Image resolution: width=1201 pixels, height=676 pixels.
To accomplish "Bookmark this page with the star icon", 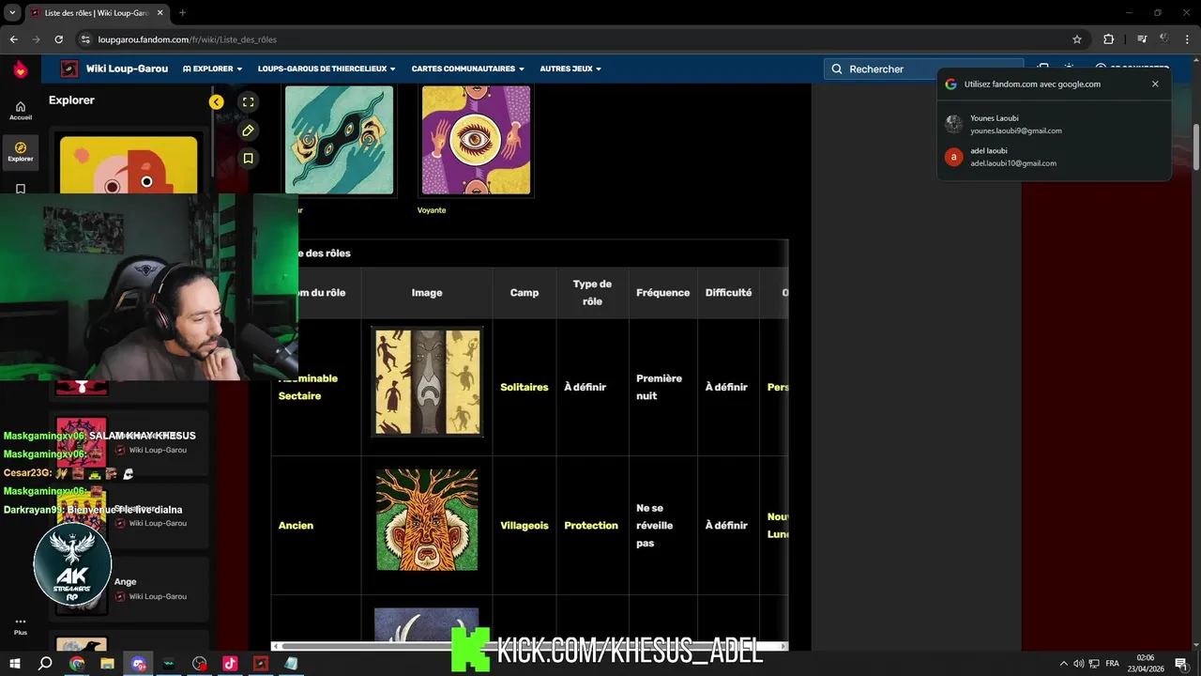I will [1077, 39].
